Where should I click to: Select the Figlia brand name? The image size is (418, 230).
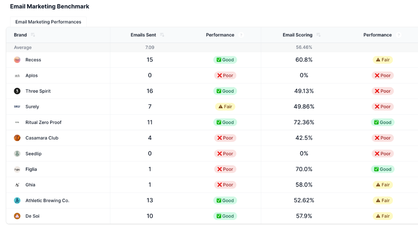[x=31, y=169]
